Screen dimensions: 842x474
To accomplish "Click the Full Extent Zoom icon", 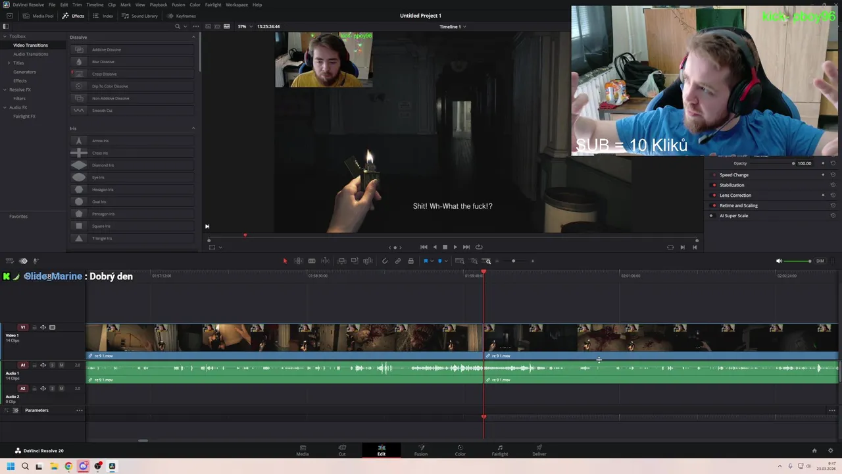I will (460, 261).
